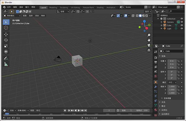The height and width of the screenshot is (121, 186).
Task: Click the Blender logo menu icon
Action: 4,7
